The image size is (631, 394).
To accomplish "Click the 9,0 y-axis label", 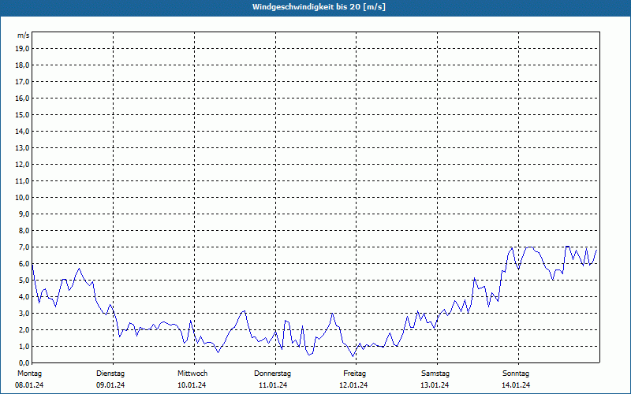I will click(24, 214).
